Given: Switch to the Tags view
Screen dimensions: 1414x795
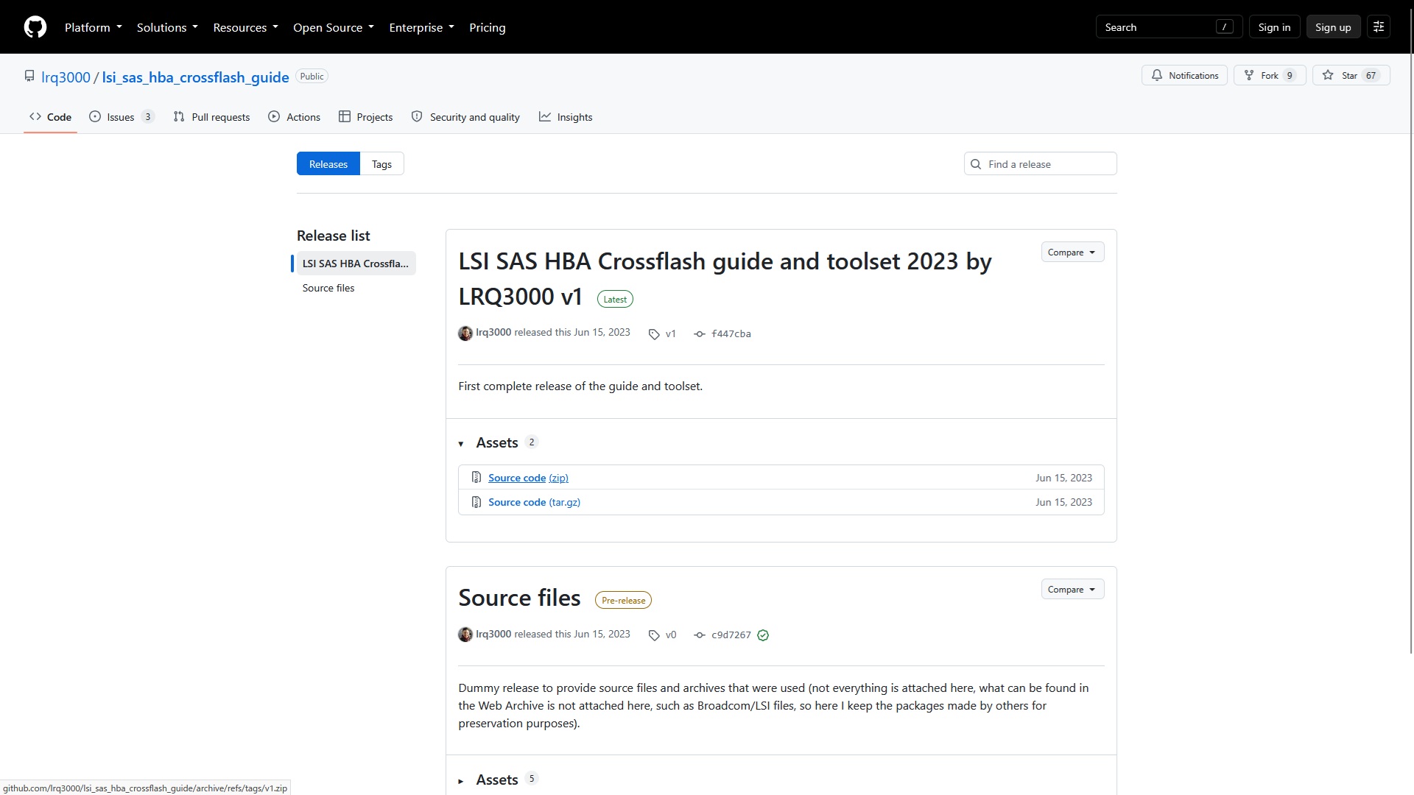Looking at the screenshot, I should (381, 163).
